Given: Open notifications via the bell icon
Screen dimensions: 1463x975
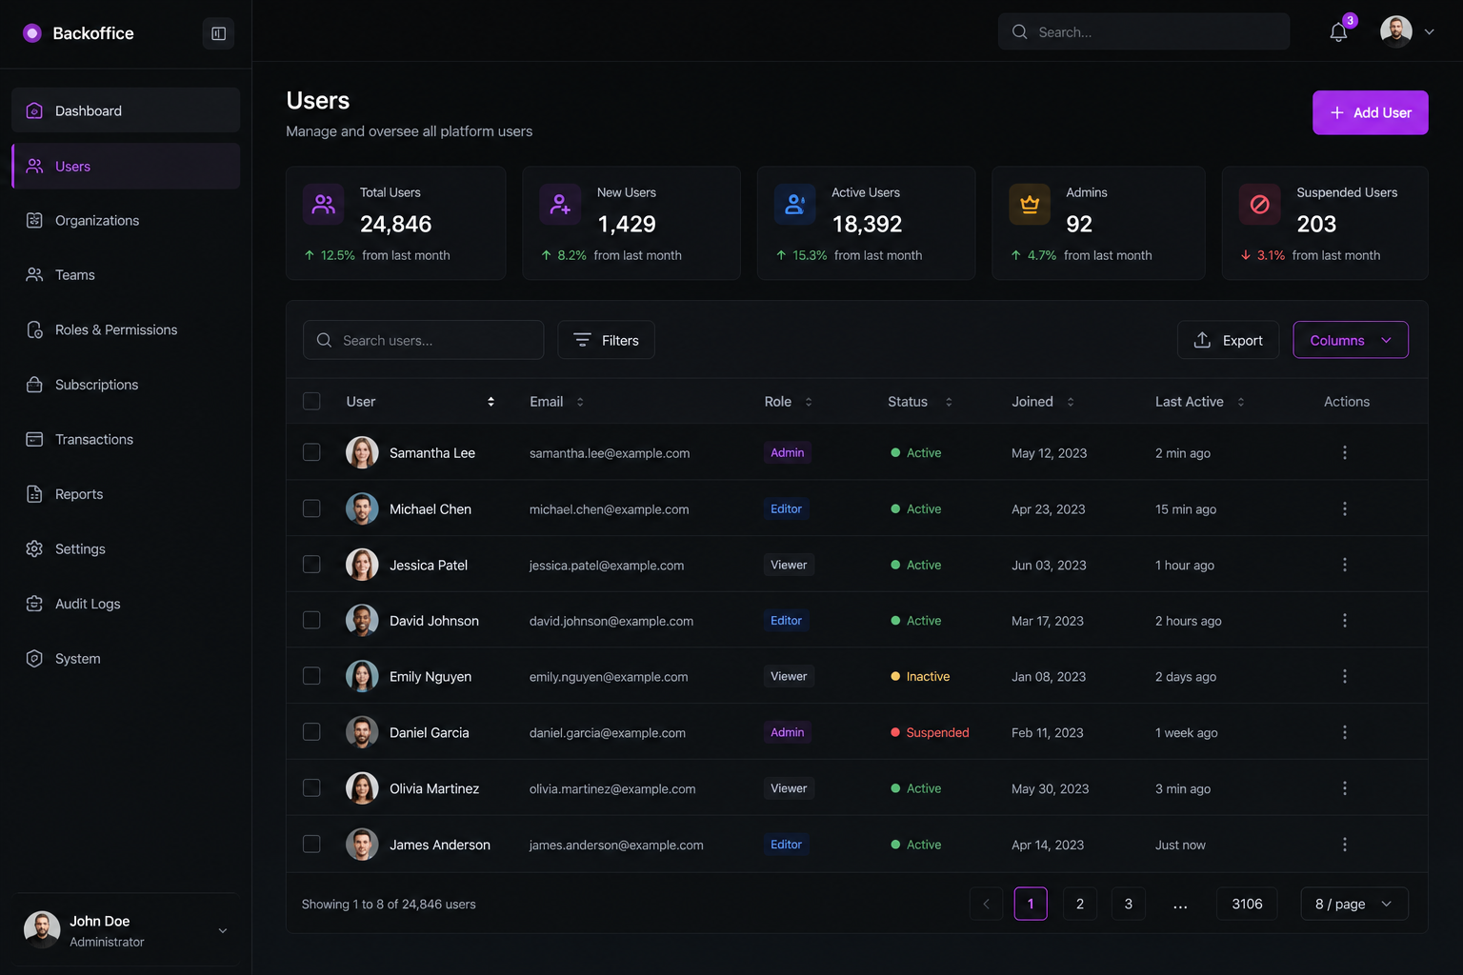Looking at the screenshot, I should click(1338, 32).
